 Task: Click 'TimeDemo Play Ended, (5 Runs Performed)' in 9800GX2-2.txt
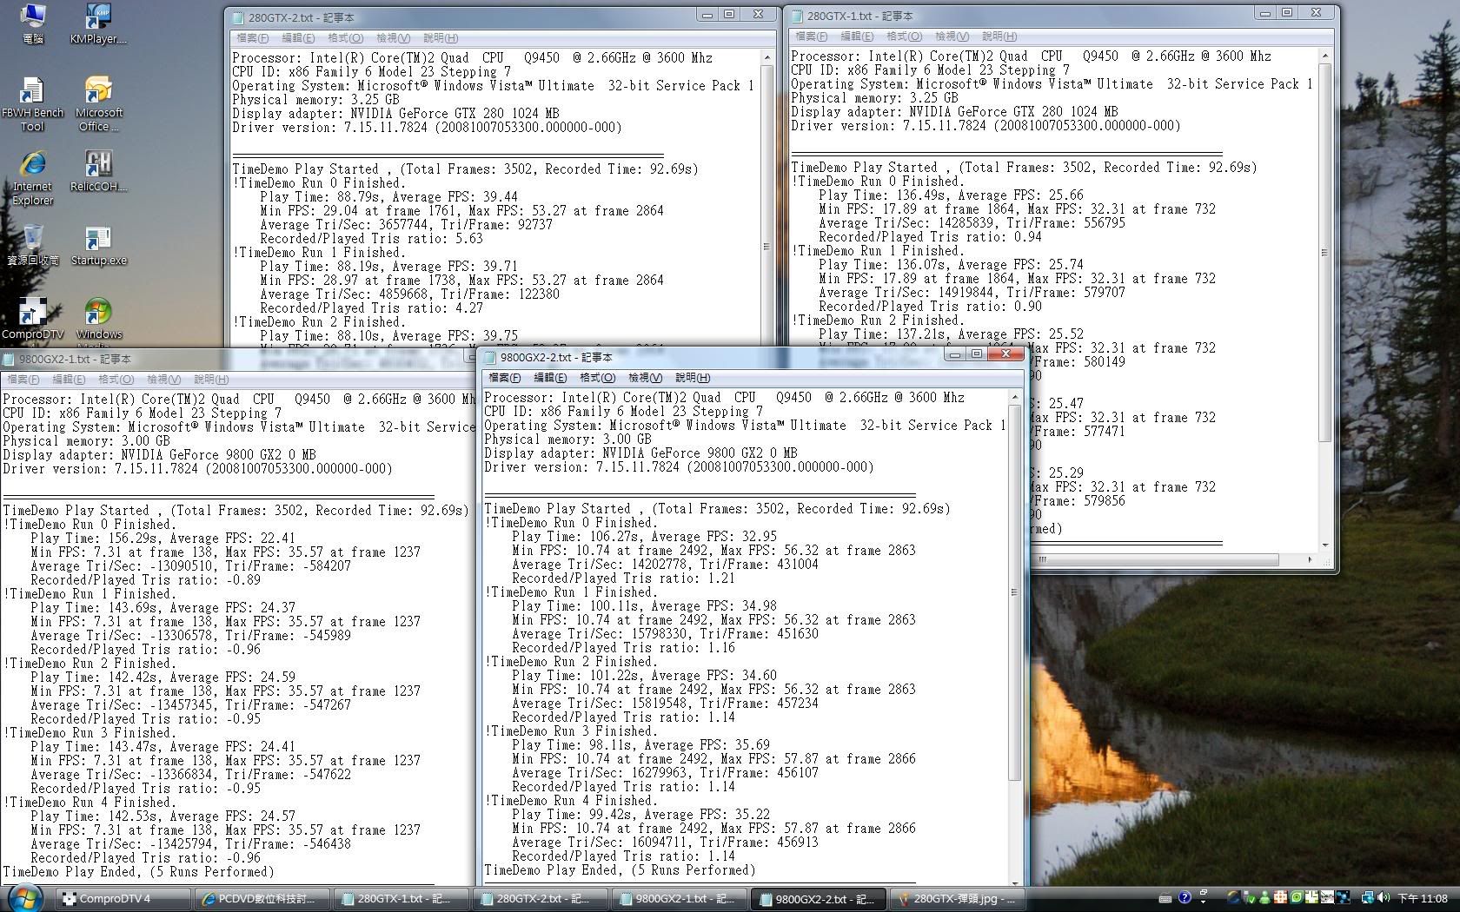(620, 870)
